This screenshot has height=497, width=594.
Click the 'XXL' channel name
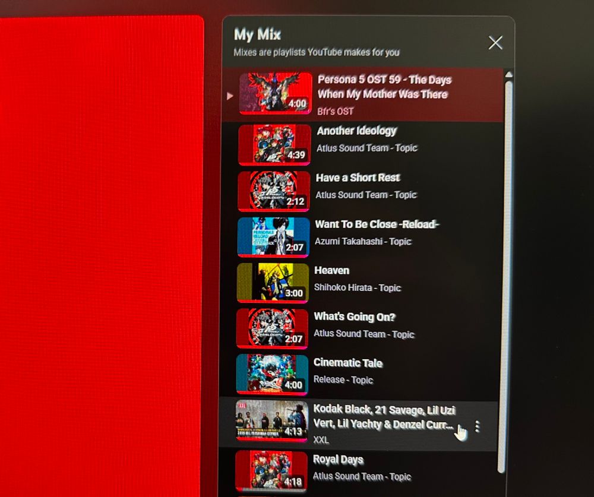tap(321, 440)
